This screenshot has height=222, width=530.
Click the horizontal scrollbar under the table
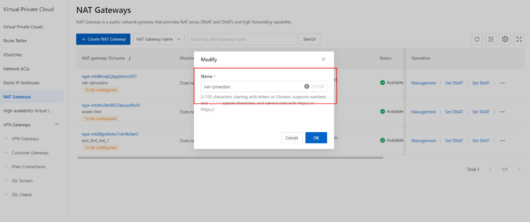230,157
